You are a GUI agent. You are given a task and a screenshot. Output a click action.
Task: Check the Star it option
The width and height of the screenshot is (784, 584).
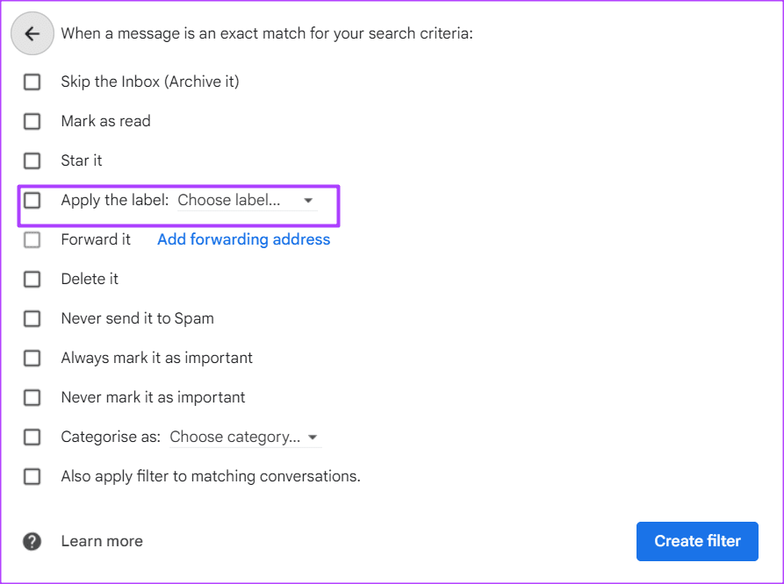(32, 160)
